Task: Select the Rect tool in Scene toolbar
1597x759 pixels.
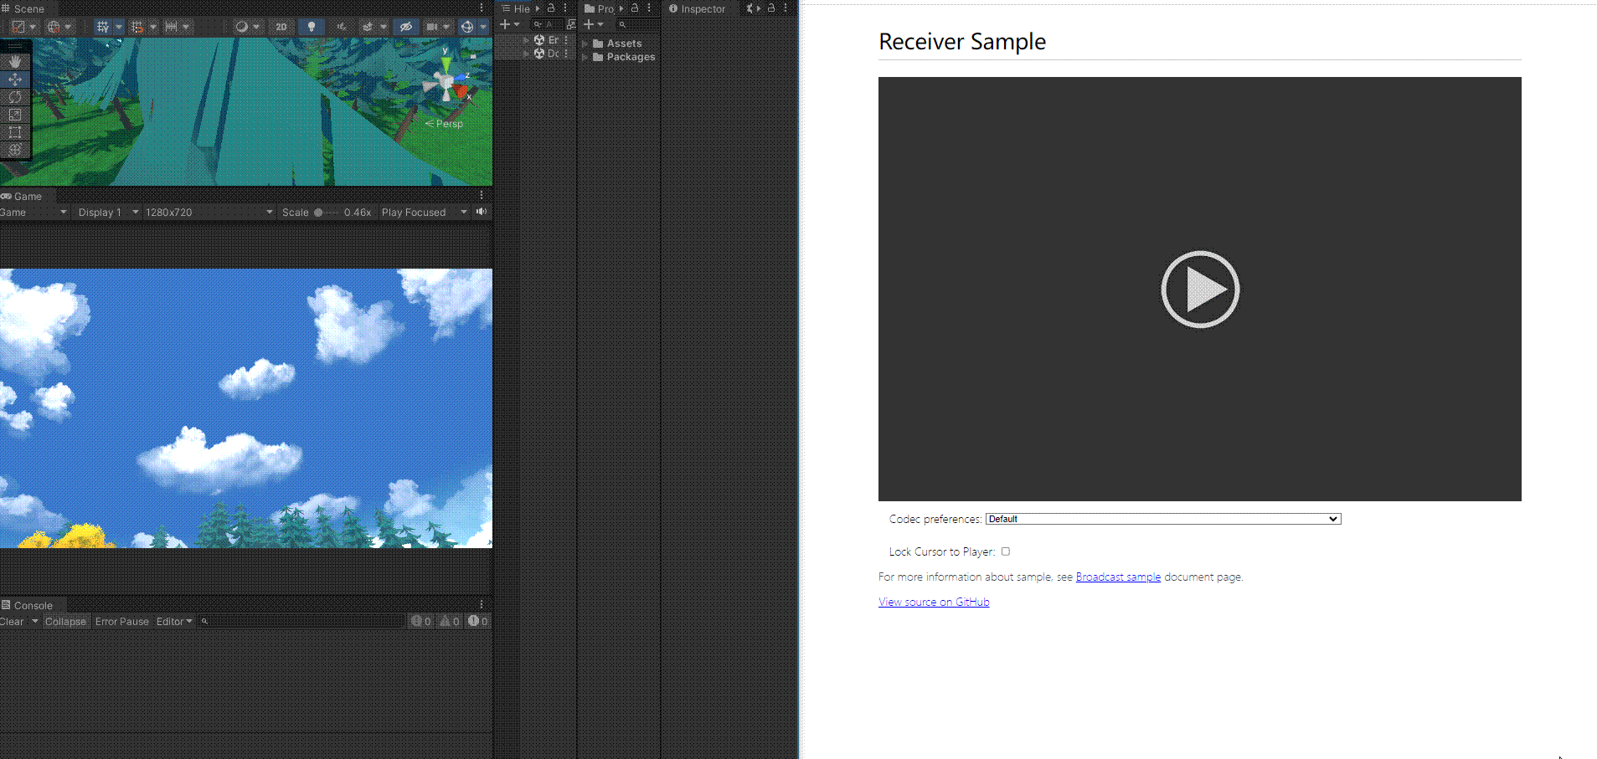Action: click(x=15, y=132)
